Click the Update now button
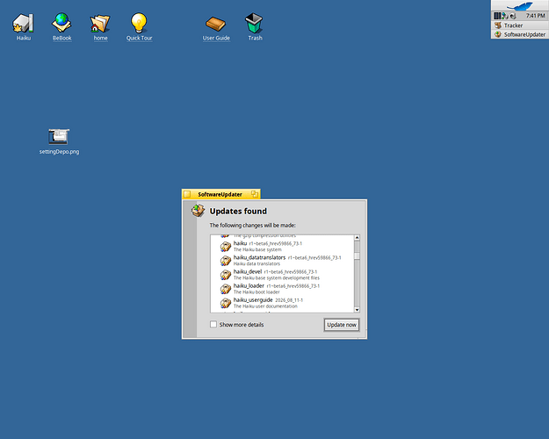This screenshot has width=549, height=439. pos(342,325)
